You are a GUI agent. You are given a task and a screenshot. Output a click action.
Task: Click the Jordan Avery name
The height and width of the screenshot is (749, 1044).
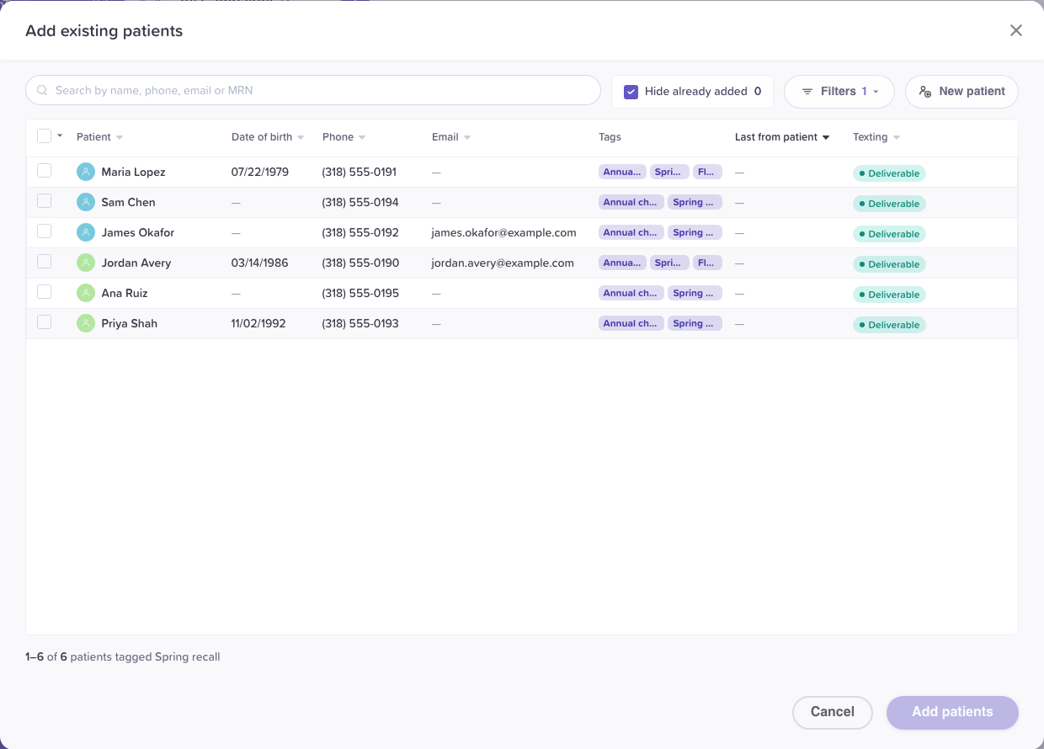coord(136,263)
